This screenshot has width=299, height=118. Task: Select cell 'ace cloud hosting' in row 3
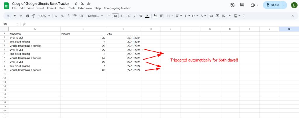click(x=35, y=42)
